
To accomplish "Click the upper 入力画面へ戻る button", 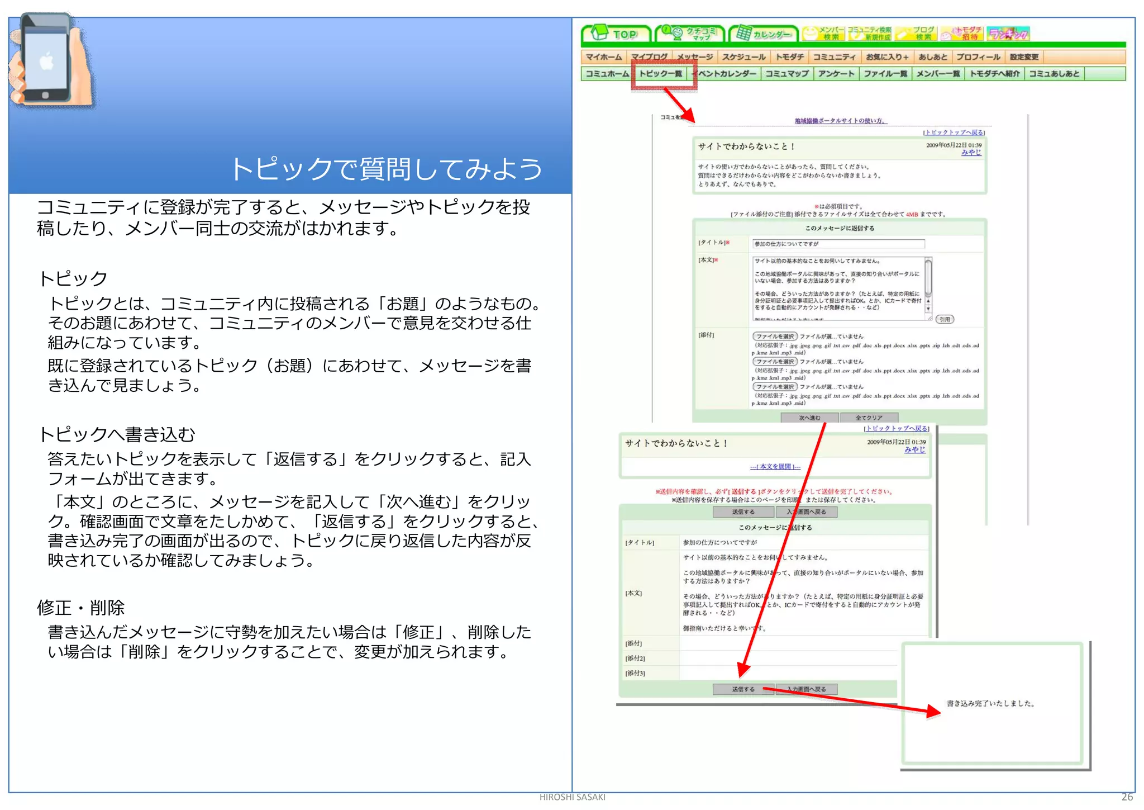I will click(806, 512).
